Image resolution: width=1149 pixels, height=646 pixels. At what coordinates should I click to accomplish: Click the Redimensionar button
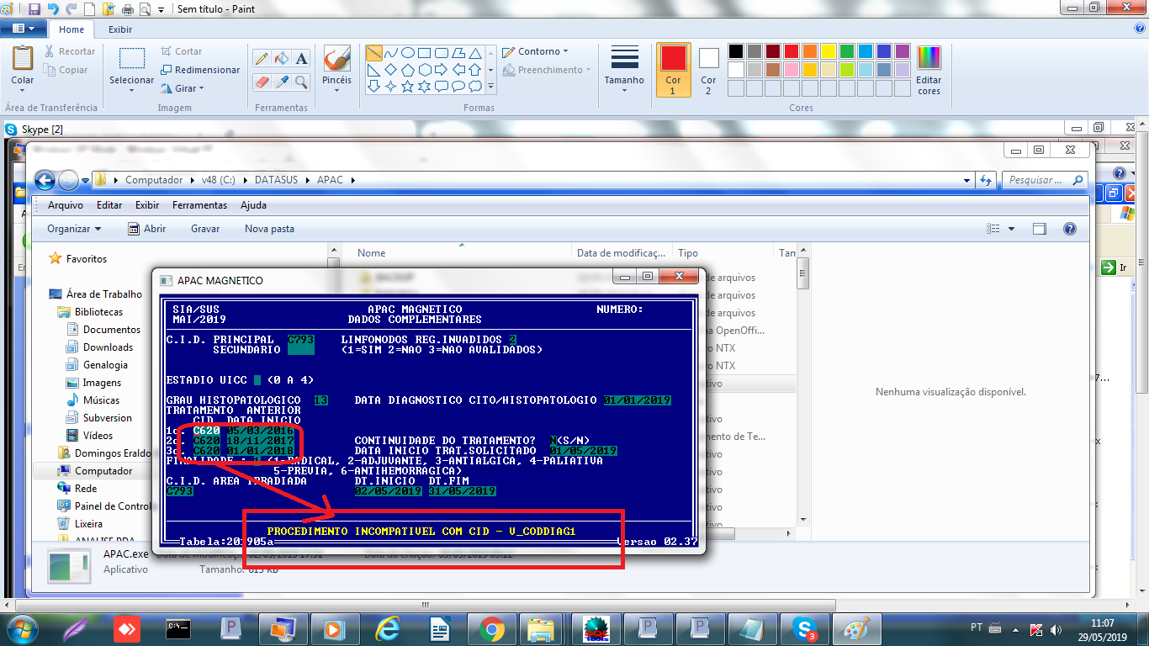[x=199, y=70]
